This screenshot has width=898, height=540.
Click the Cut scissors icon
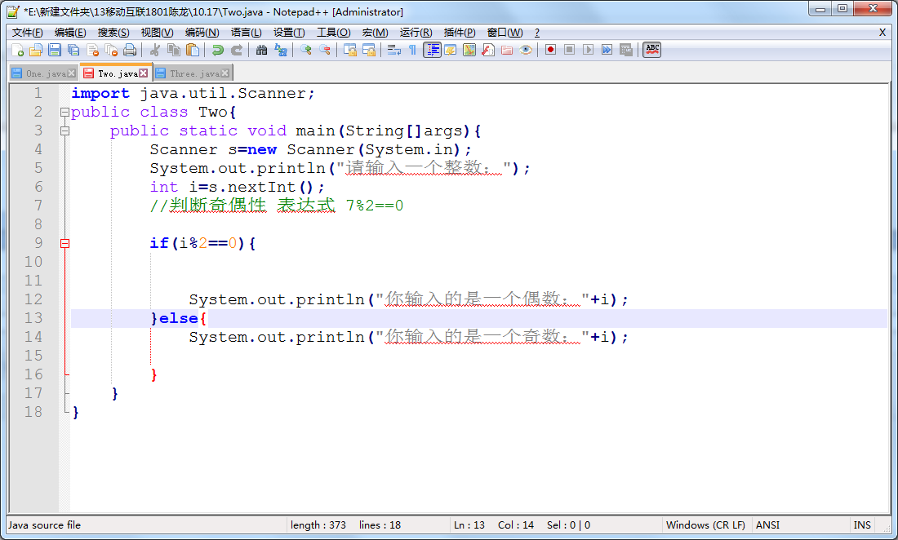(x=155, y=50)
